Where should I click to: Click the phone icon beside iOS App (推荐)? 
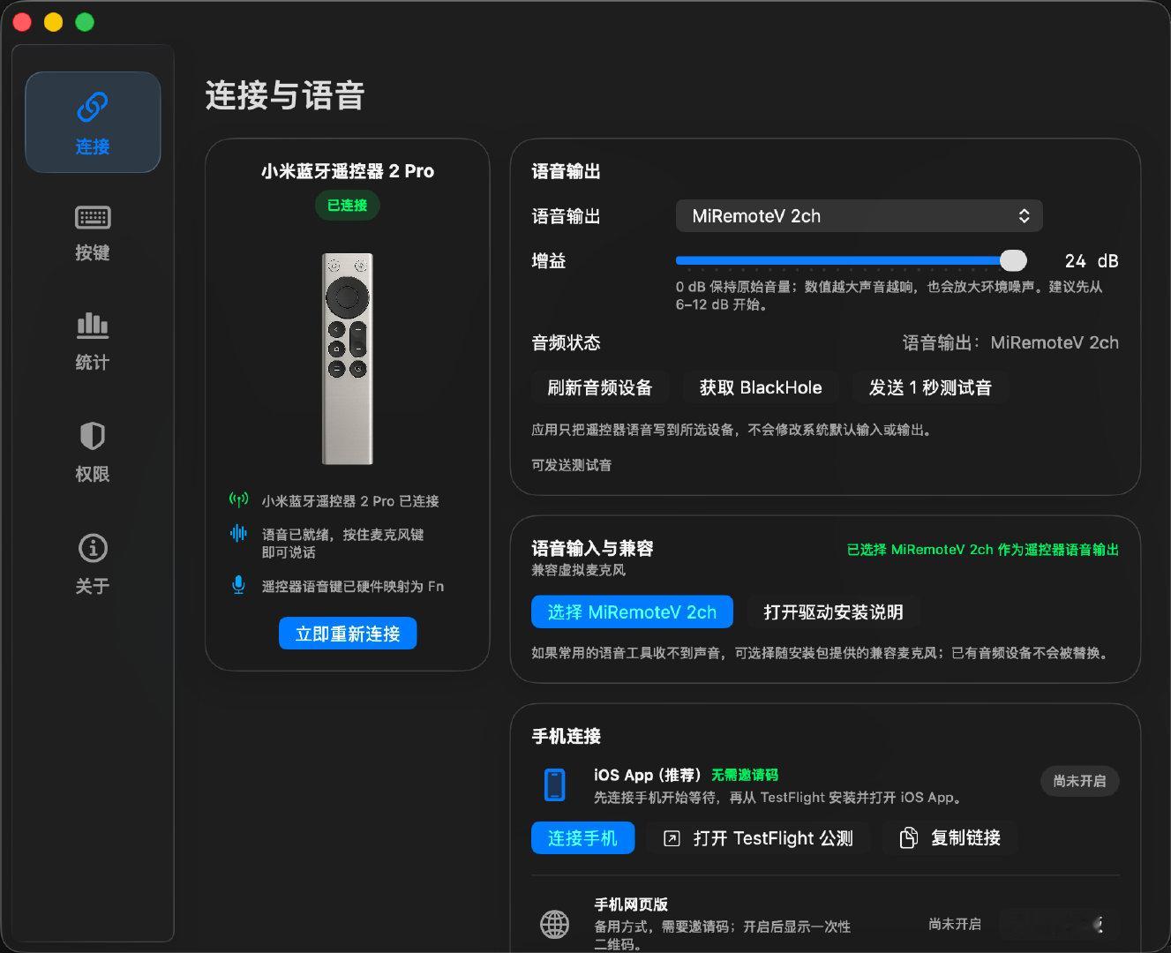point(555,784)
